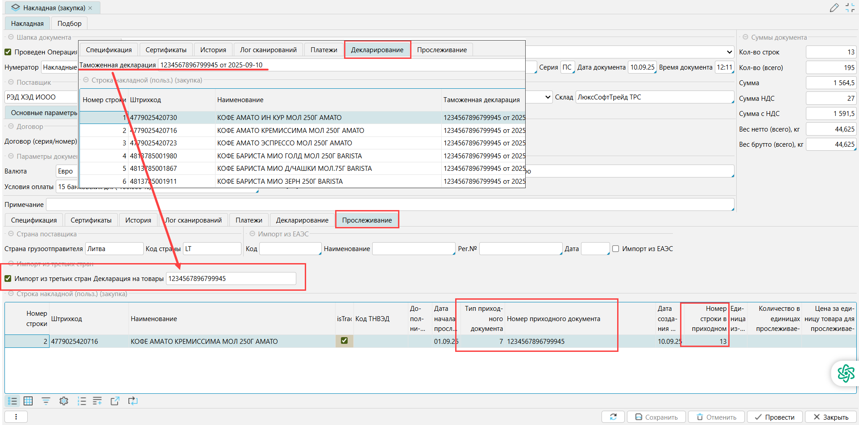The width and height of the screenshot is (859, 425).
Task: Enable the Импорт из ЕАЭС checkbox
Action: [616, 249]
